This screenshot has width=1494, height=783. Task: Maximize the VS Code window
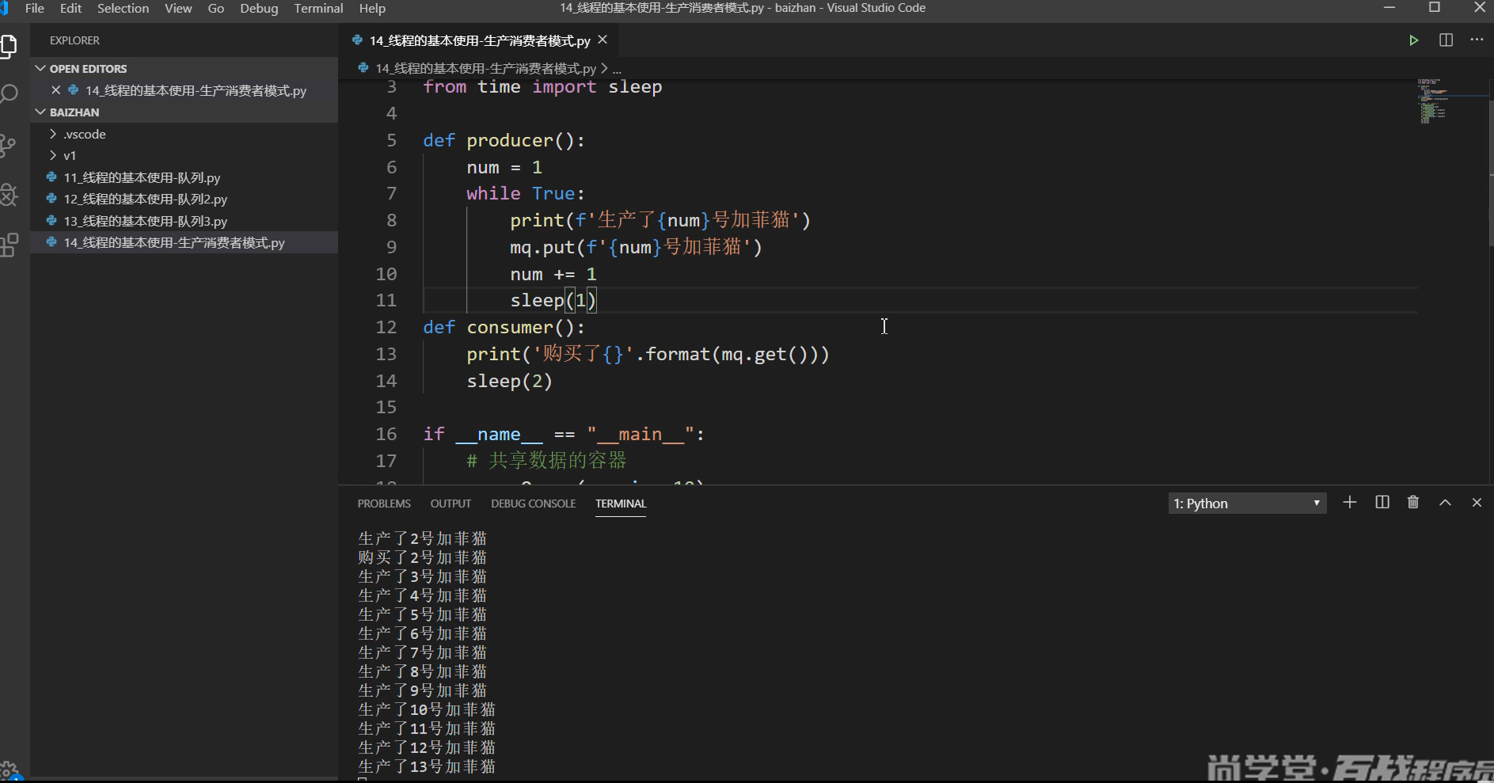click(x=1434, y=8)
